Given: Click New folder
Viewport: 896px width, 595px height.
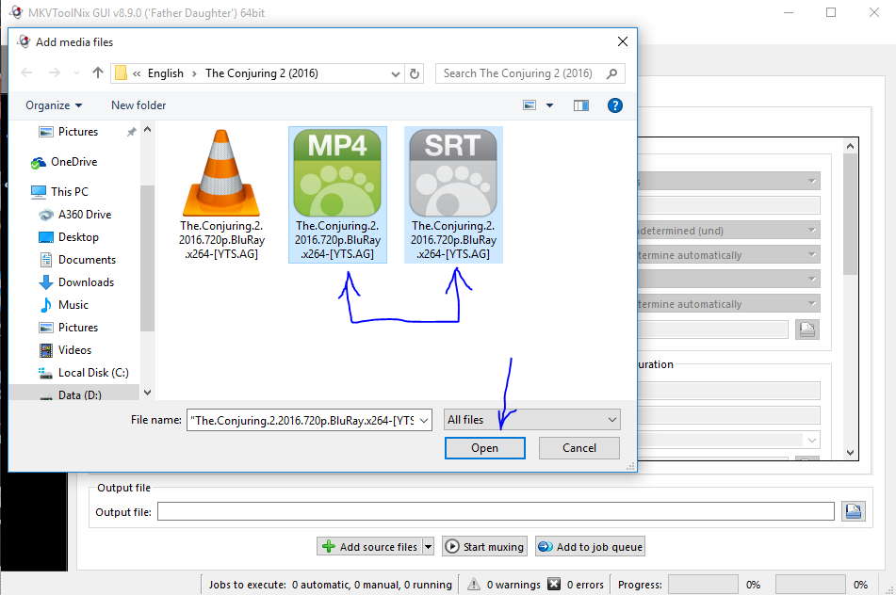Looking at the screenshot, I should point(138,105).
